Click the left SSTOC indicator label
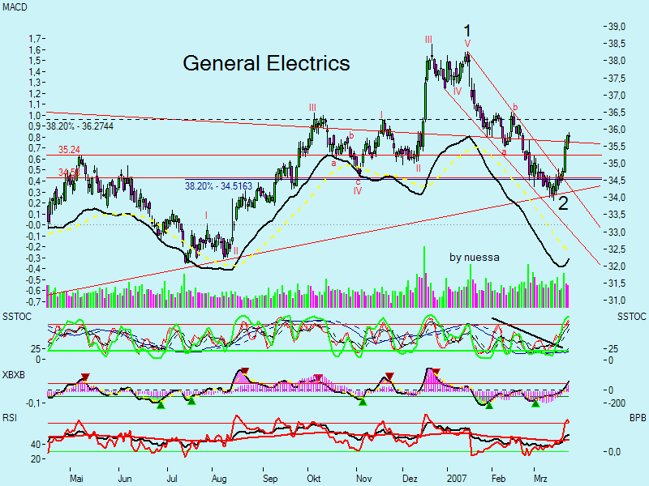This screenshot has height=486, width=649. point(17,317)
